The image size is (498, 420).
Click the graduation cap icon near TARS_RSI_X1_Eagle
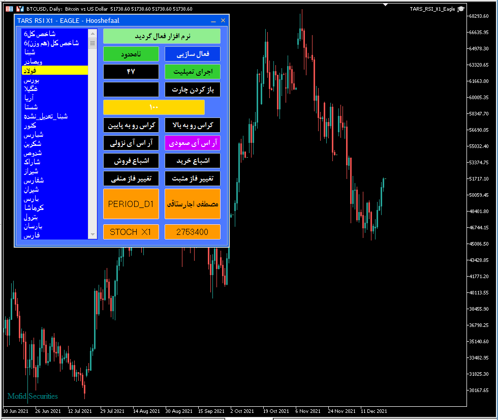461,9
